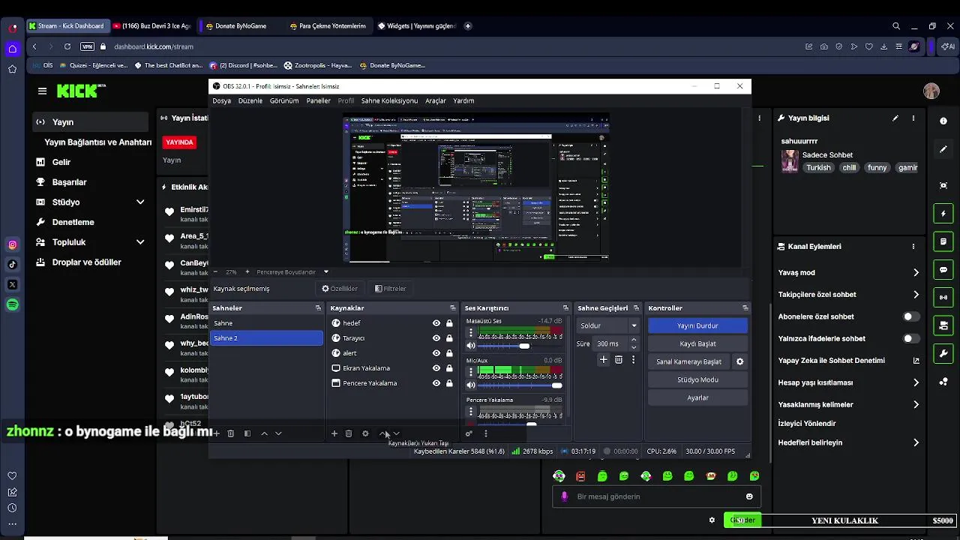
Task: Unlock the alert source lock
Action: [449, 353]
